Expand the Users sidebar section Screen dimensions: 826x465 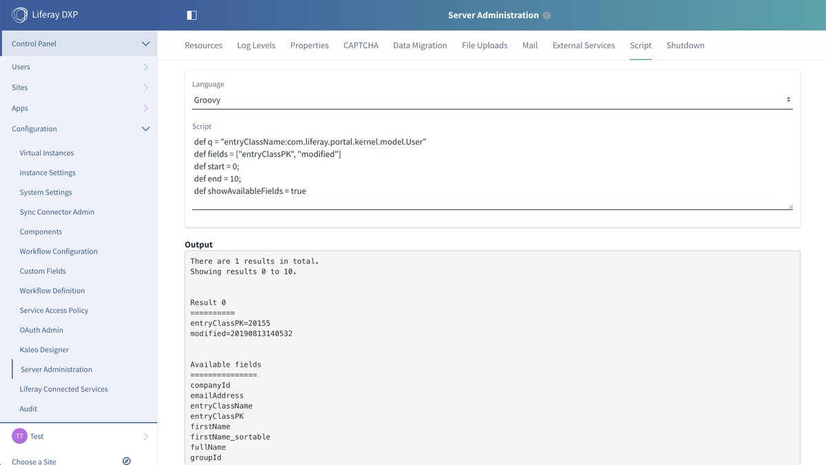click(145, 67)
